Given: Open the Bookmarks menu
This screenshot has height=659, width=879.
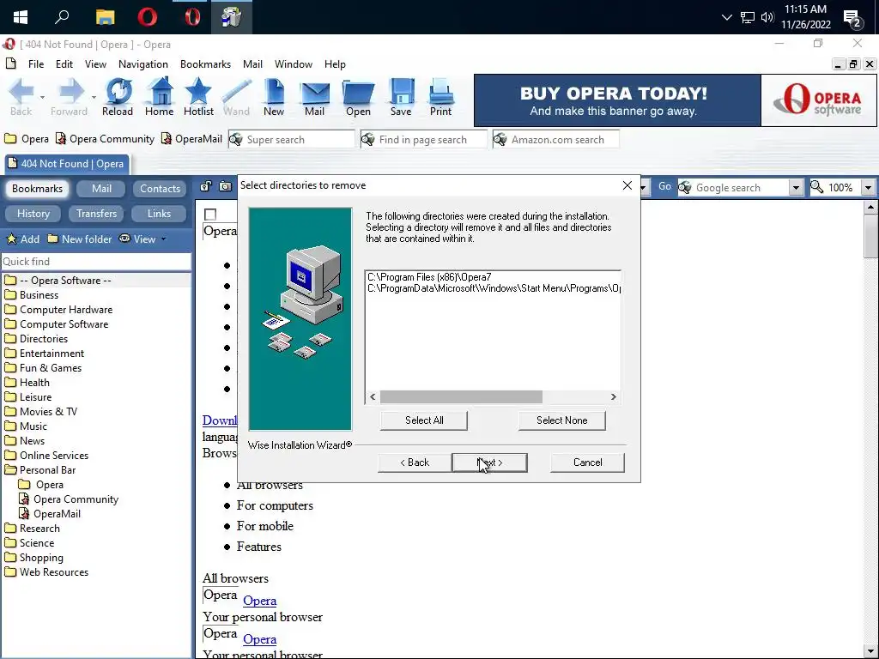Looking at the screenshot, I should click(x=205, y=64).
